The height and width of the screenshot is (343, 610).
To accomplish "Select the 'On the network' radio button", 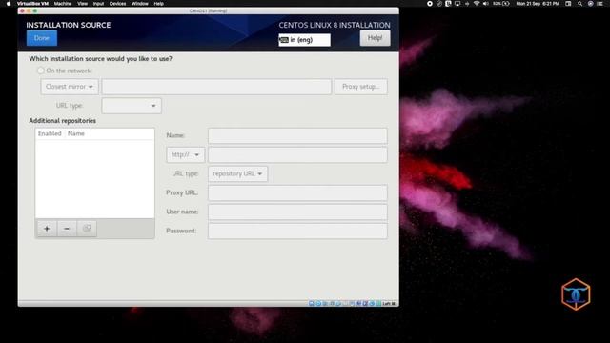I will pyautogui.click(x=40, y=71).
